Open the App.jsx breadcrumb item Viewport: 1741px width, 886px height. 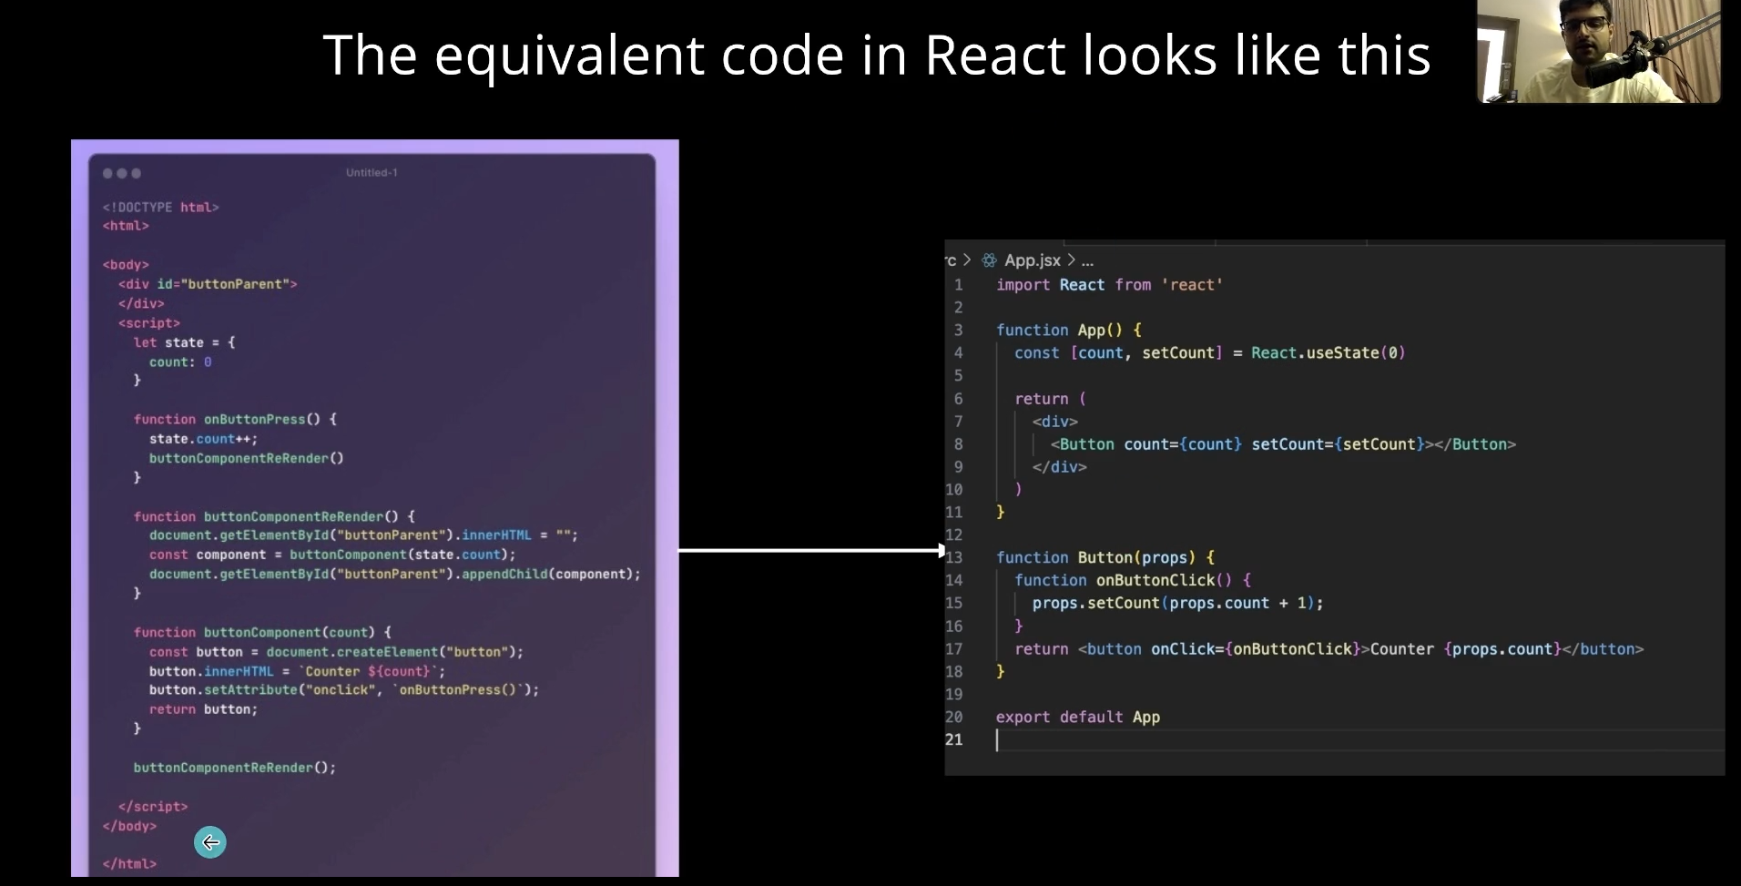point(1033,260)
